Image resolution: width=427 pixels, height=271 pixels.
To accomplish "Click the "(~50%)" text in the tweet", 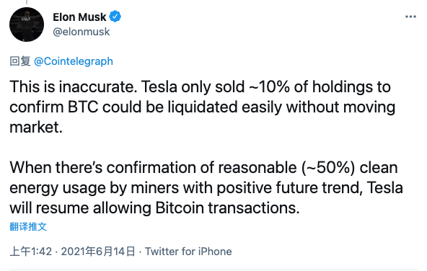I will 328,167.
